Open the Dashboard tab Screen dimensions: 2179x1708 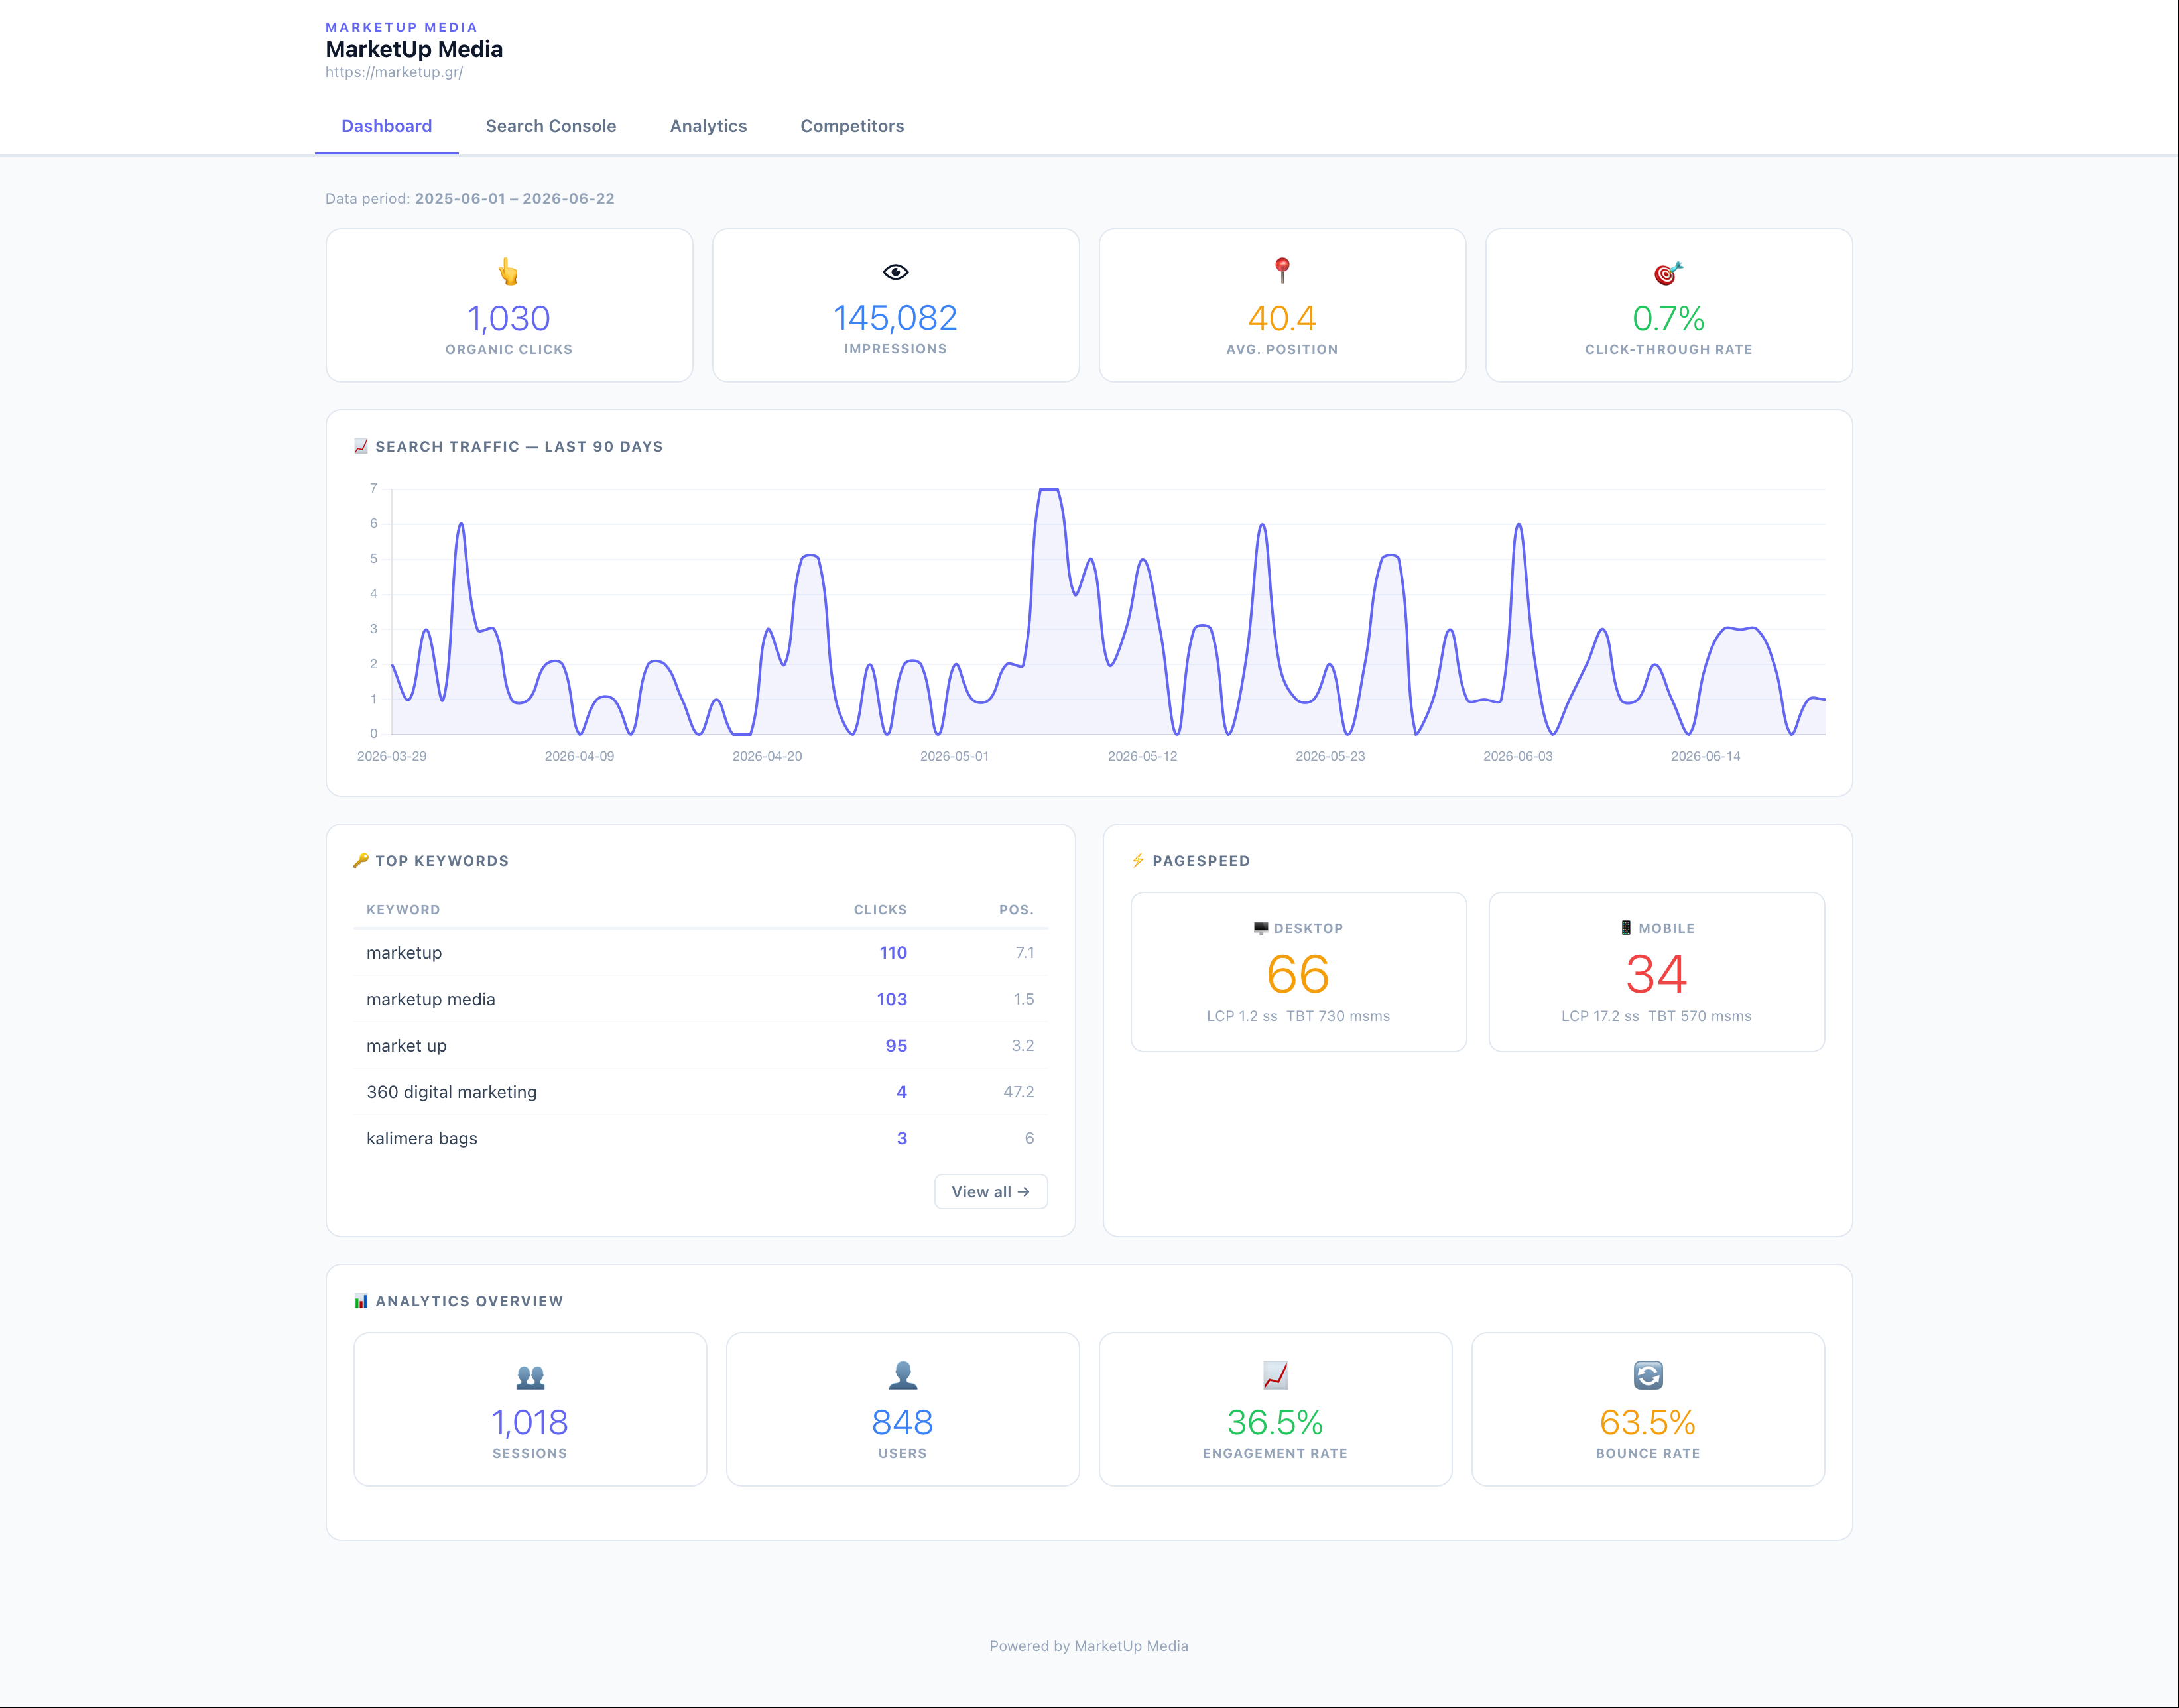click(x=386, y=126)
